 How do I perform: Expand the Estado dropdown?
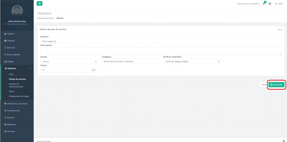69,61
